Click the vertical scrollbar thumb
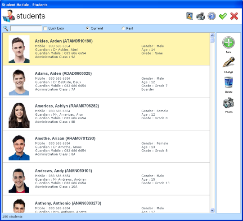The image size is (243, 221). 212,40
